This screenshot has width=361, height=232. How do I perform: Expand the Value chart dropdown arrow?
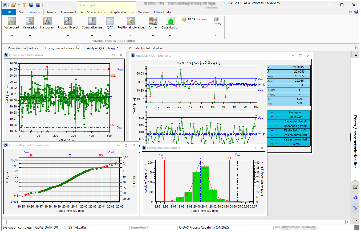12,36
